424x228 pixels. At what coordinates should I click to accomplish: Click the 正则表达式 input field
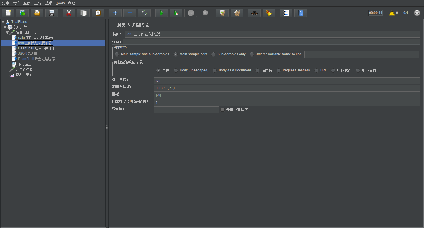[x=287, y=88]
